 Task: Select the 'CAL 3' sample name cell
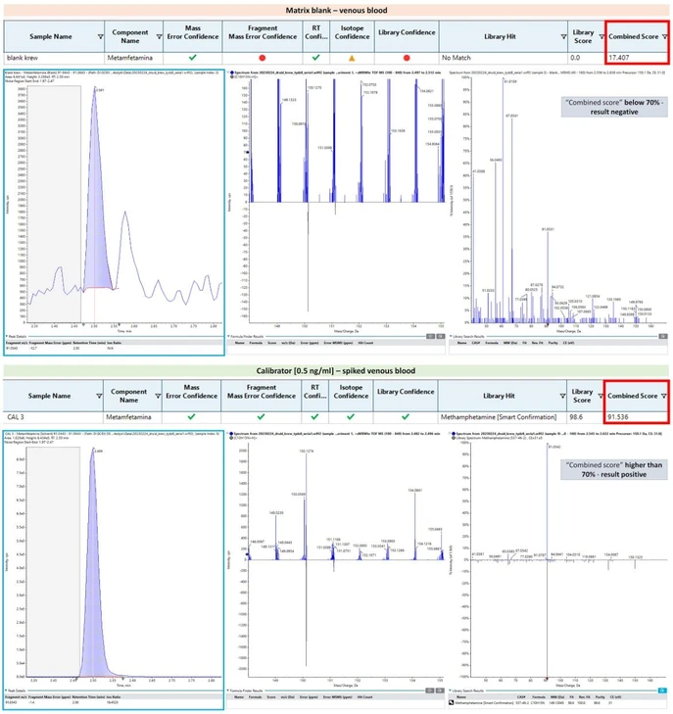[53, 417]
